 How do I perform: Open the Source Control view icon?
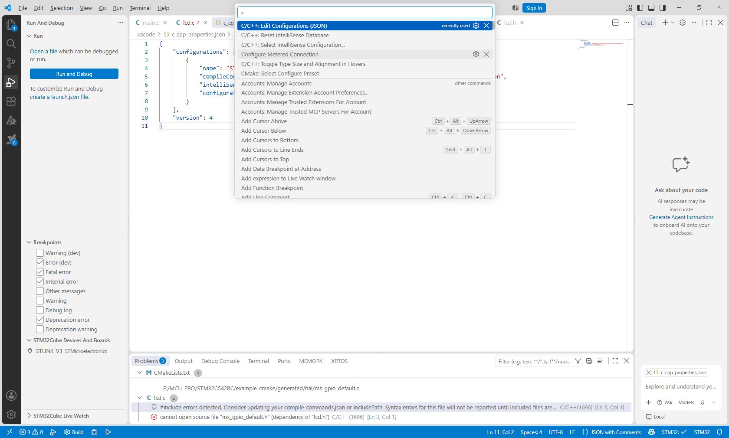pyautogui.click(x=11, y=63)
